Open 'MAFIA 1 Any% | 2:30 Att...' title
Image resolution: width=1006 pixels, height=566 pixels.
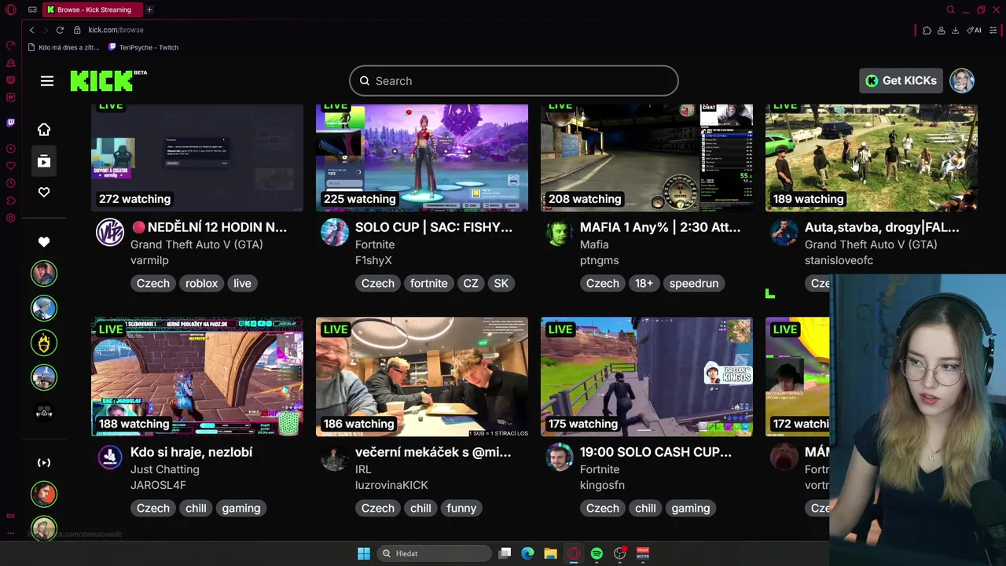(660, 227)
